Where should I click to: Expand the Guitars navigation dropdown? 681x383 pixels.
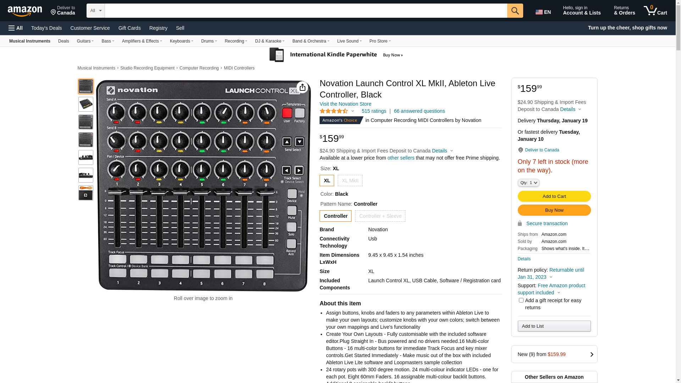tap(85, 41)
